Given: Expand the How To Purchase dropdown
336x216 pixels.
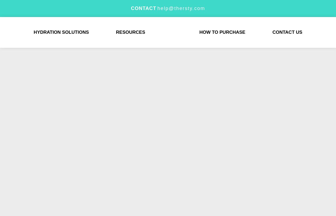Looking at the screenshot, I should pyautogui.click(x=222, y=32).
